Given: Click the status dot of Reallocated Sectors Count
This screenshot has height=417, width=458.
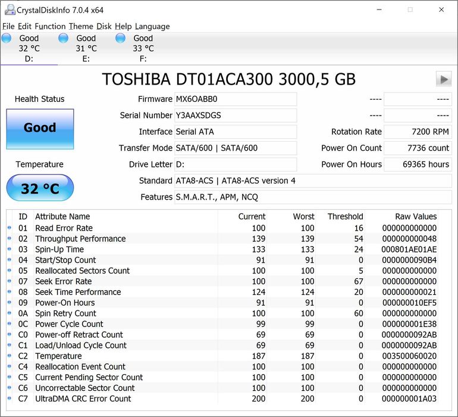Looking at the screenshot, I should click(x=10, y=270).
